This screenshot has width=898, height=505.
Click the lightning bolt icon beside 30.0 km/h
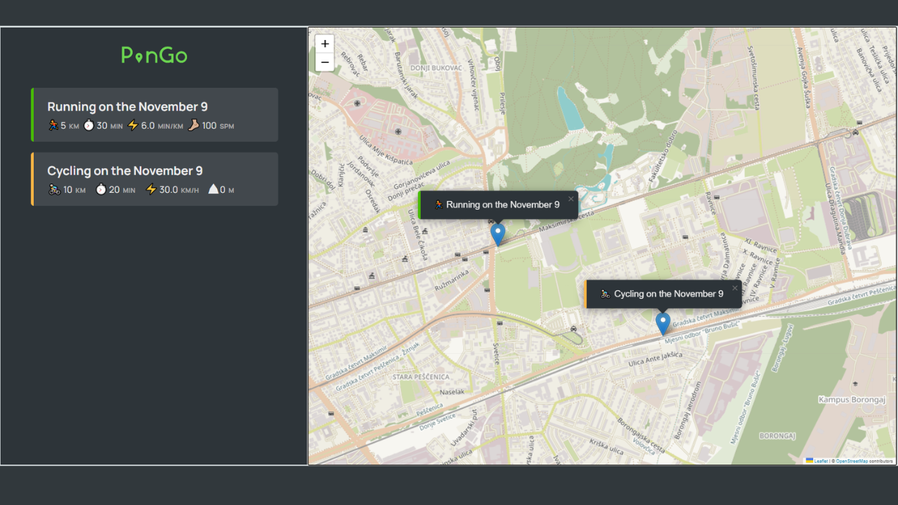tap(151, 189)
